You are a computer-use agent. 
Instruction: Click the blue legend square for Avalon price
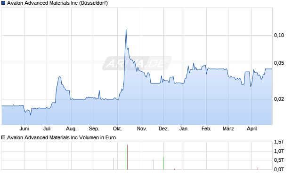[x=3, y=3]
